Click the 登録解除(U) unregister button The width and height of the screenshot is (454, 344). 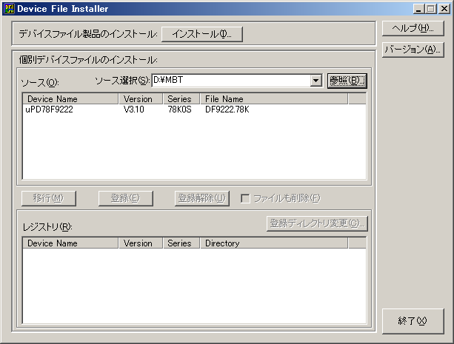tap(202, 198)
